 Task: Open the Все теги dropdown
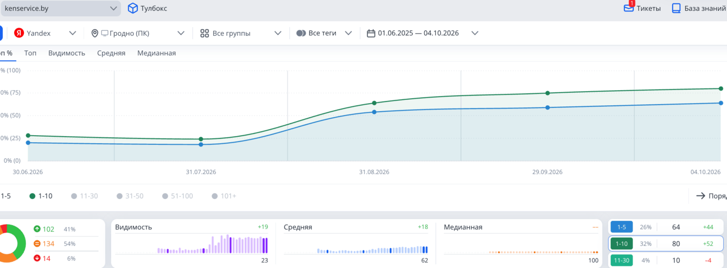click(324, 33)
